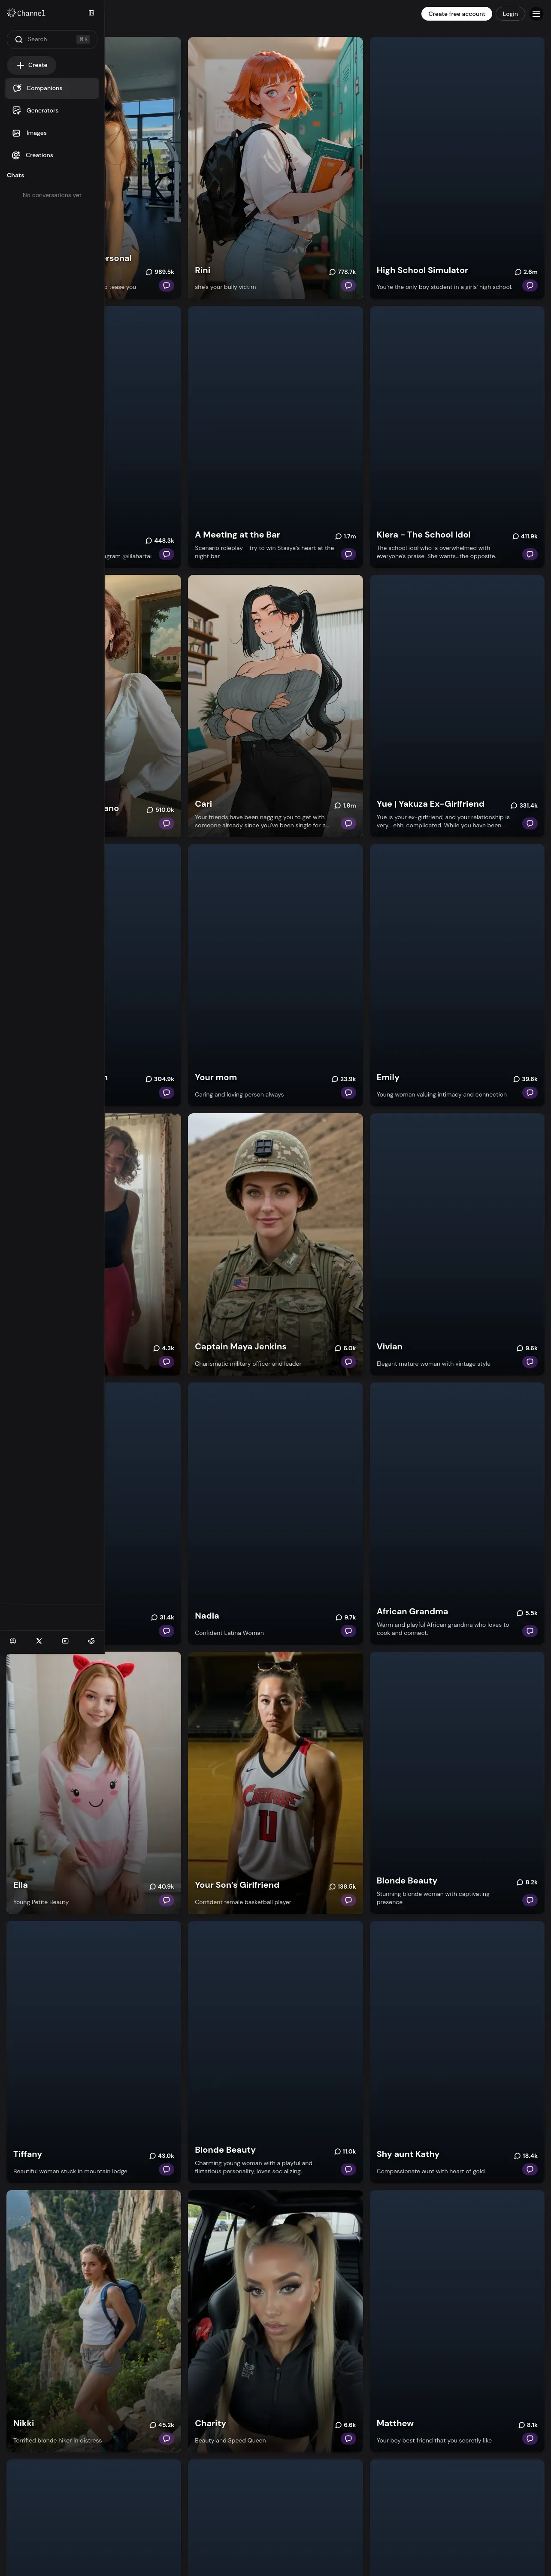The width and height of the screenshot is (551, 2576).
Task: Click the chat icon on Nadia card
Action: [x=348, y=1631]
